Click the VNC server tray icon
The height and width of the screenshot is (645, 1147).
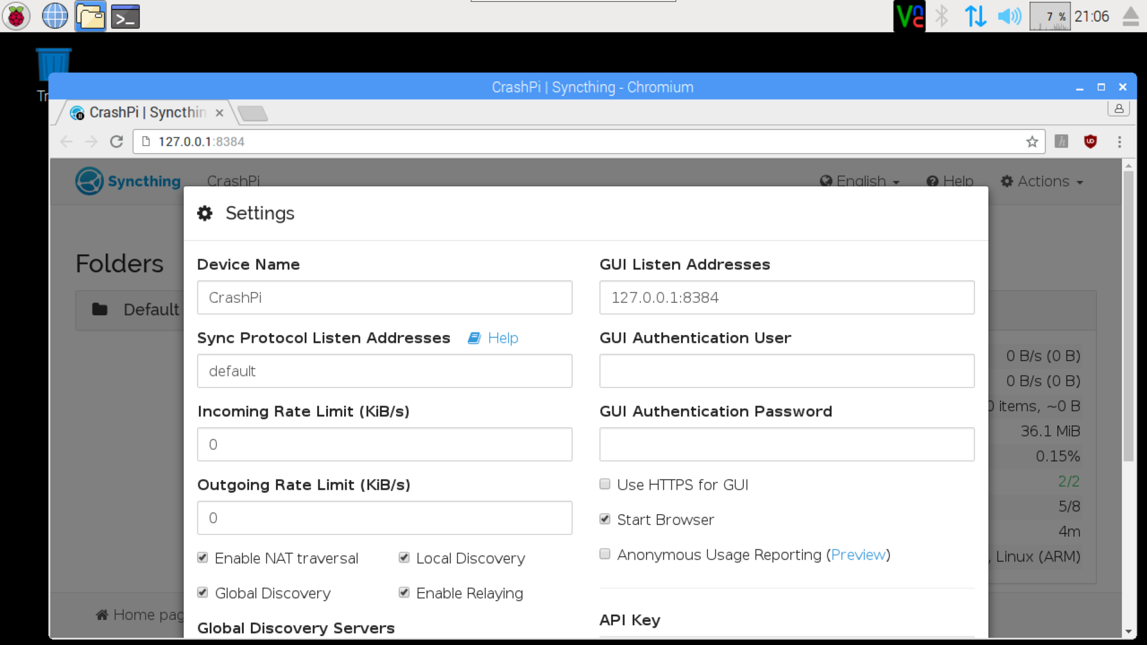coord(909,16)
